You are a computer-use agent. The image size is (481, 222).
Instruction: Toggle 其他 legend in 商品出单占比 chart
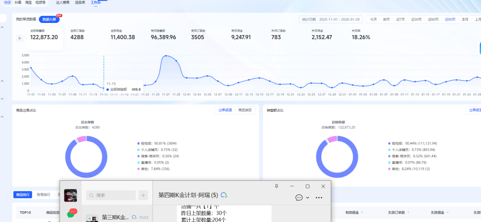pyautogui.click(x=150, y=169)
